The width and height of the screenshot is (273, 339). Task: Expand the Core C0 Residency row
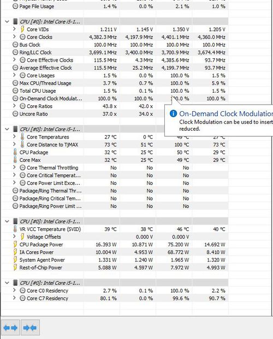click(x=14, y=290)
